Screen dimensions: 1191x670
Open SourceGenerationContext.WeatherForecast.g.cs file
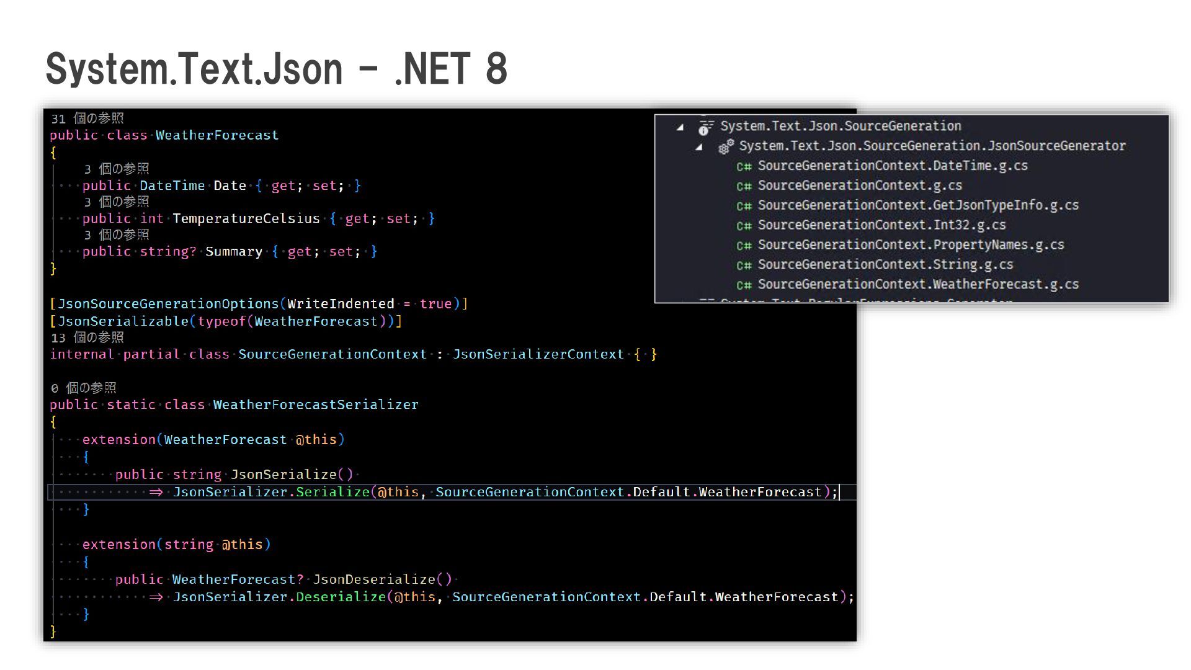point(918,284)
